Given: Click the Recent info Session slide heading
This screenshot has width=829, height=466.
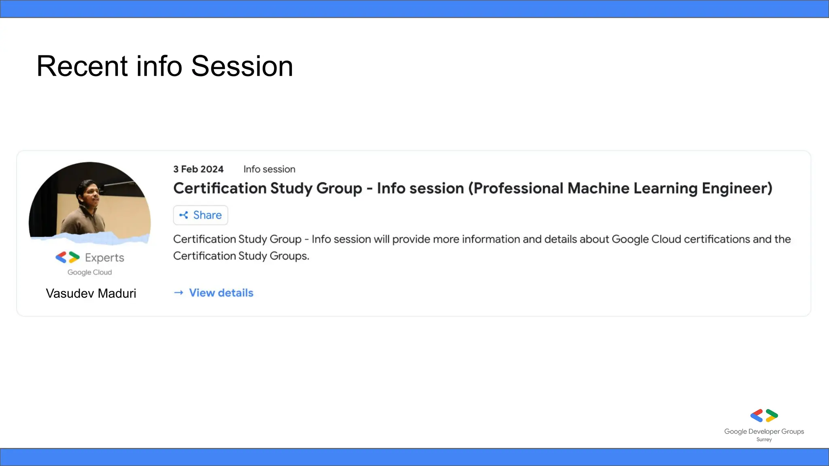Looking at the screenshot, I should coord(165,66).
